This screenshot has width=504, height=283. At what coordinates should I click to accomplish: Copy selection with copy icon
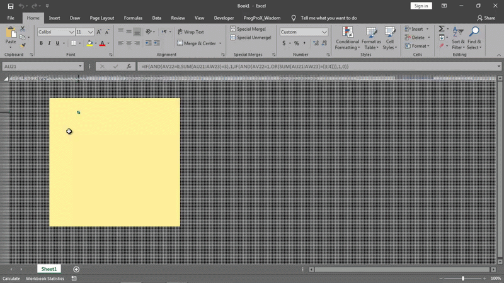pos(23,37)
